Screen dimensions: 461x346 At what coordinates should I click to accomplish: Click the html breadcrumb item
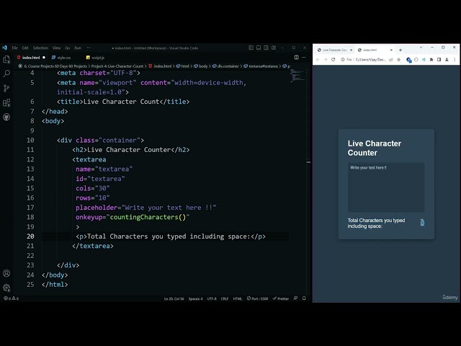[x=183, y=66]
